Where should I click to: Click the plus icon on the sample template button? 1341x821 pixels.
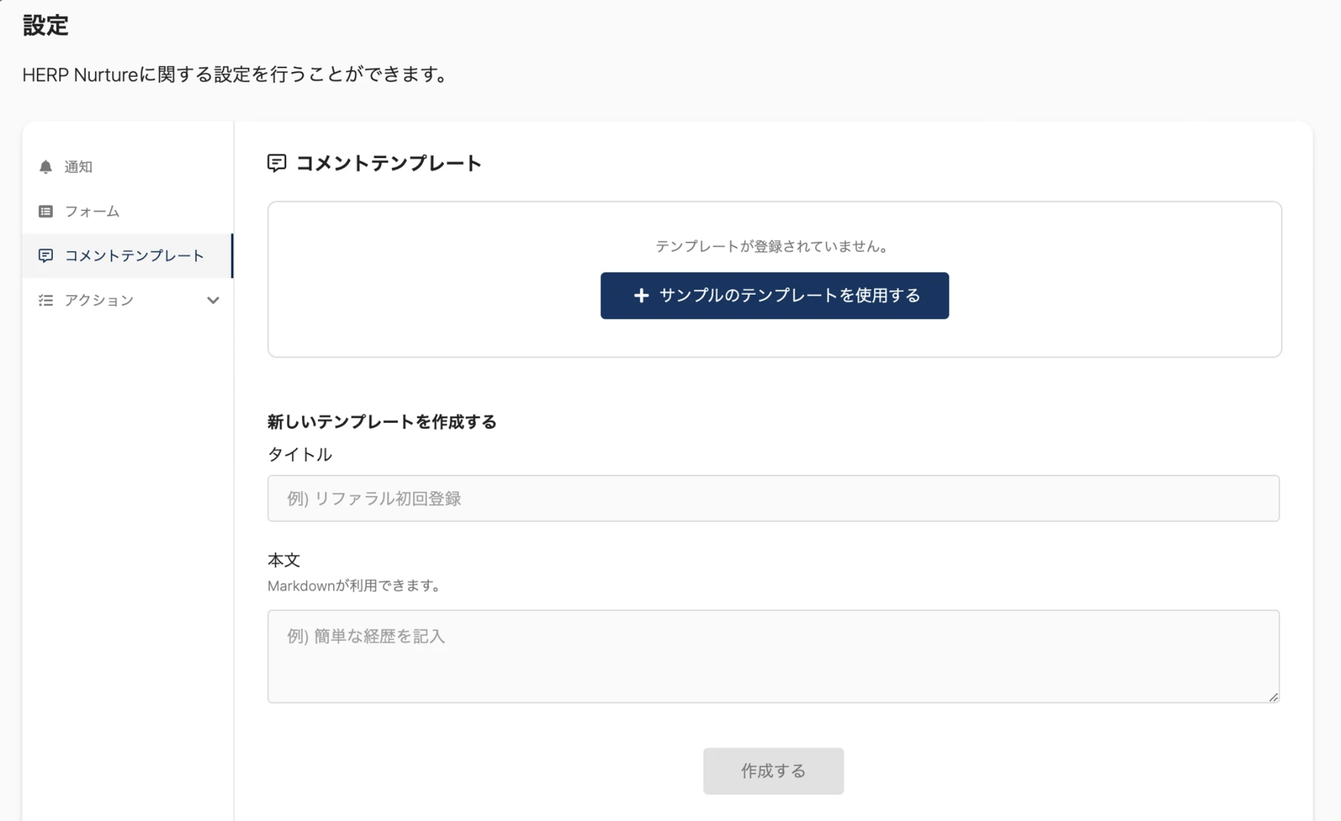641,295
